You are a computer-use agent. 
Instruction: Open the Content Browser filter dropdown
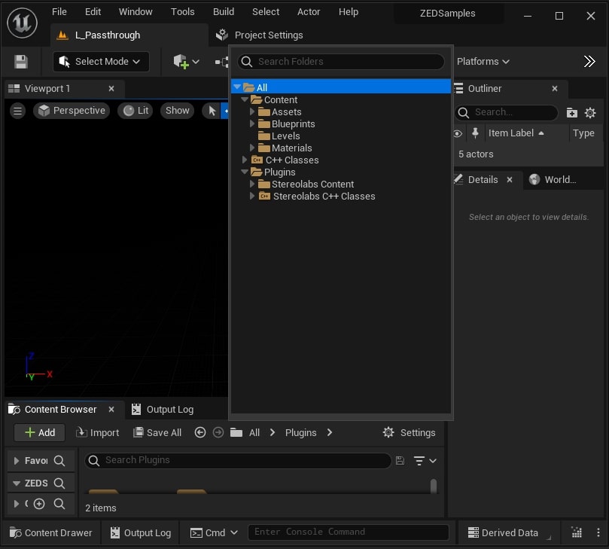coord(425,460)
